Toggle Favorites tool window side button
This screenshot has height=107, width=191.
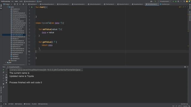1,98
